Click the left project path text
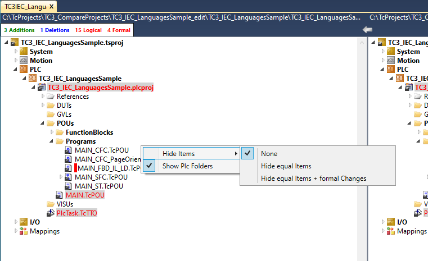The width and height of the screenshot is (428, 261). (x=181, y=17)
